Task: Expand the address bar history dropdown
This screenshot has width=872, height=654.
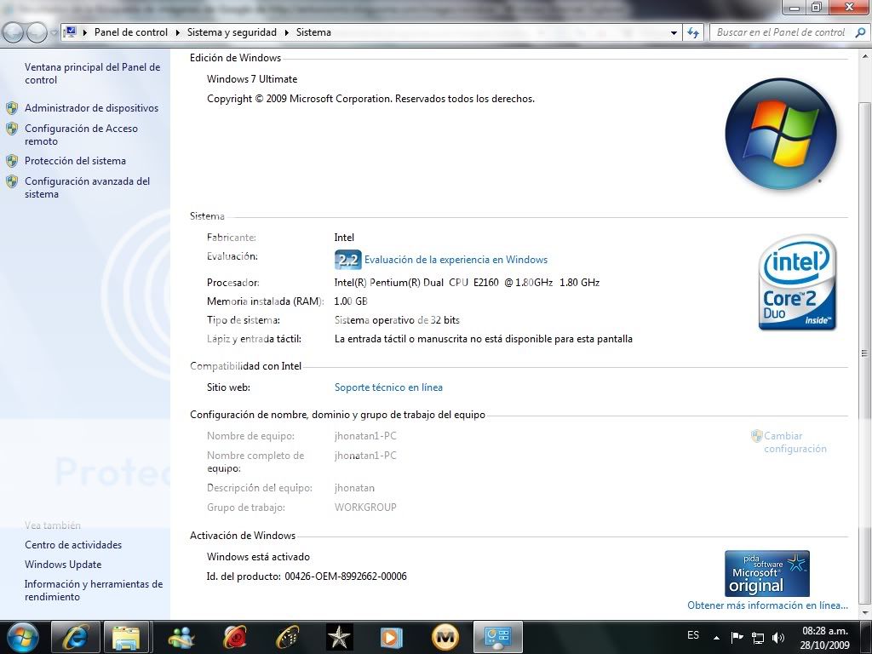Action: (674, 32)
